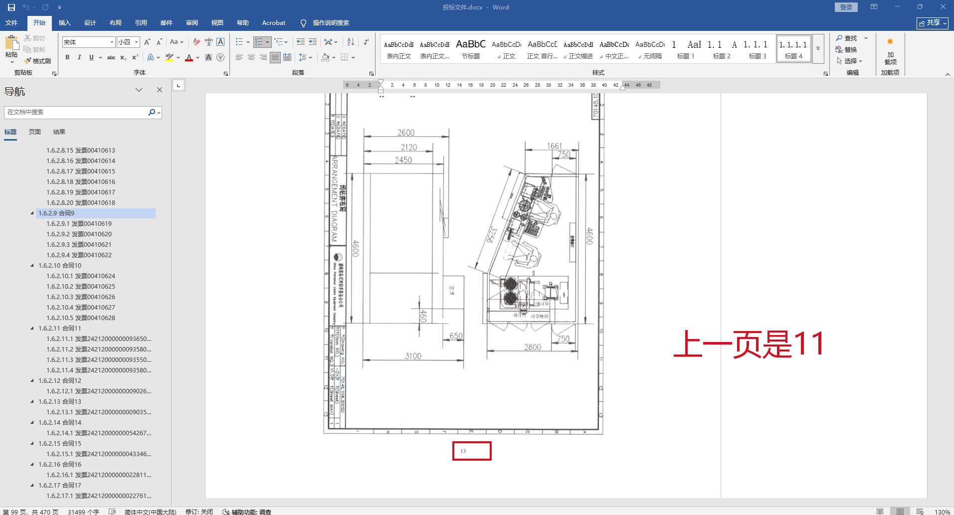The width and height of the screenshot is (954, 515).
Task: Clear all formatting with the eraser icon
Action: pyautogui.click(x=196, y=42)
